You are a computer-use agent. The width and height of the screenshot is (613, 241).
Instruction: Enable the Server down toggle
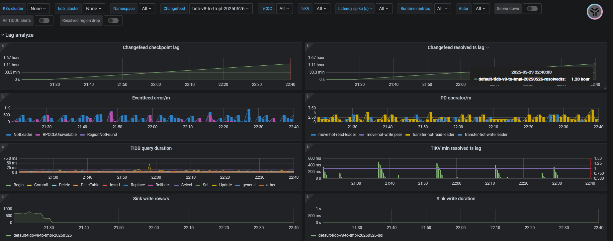[x=532, y=9]
